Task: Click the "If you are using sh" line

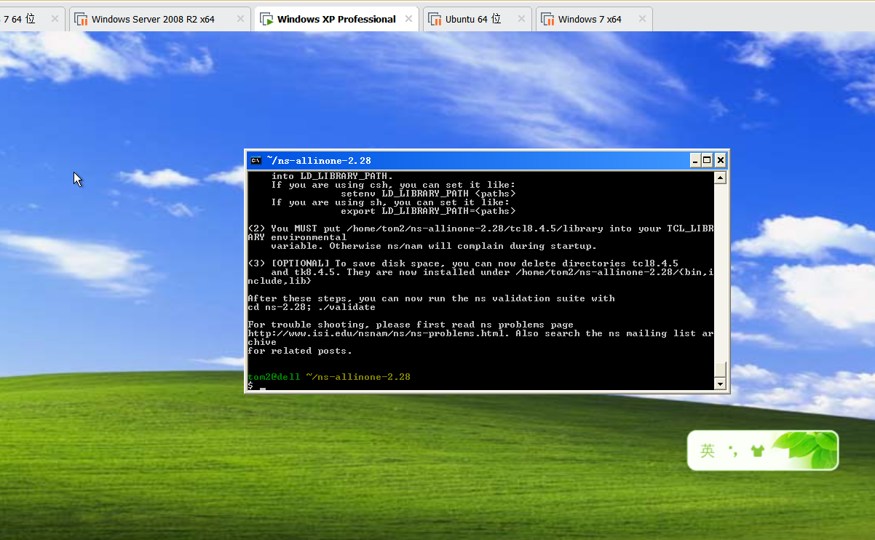Action: [390, 202]
